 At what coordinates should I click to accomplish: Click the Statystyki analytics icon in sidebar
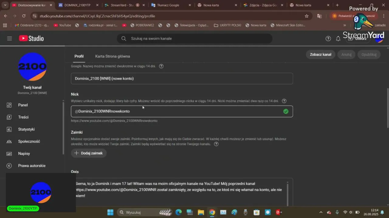tap(9, 129)
